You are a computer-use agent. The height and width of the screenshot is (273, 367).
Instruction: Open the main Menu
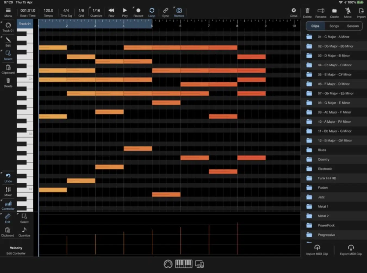(x=8, y=13)
